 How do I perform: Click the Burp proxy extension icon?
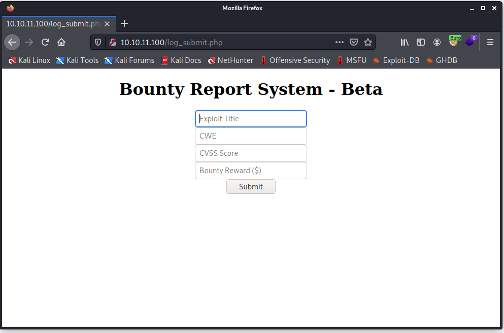(454, 41)
